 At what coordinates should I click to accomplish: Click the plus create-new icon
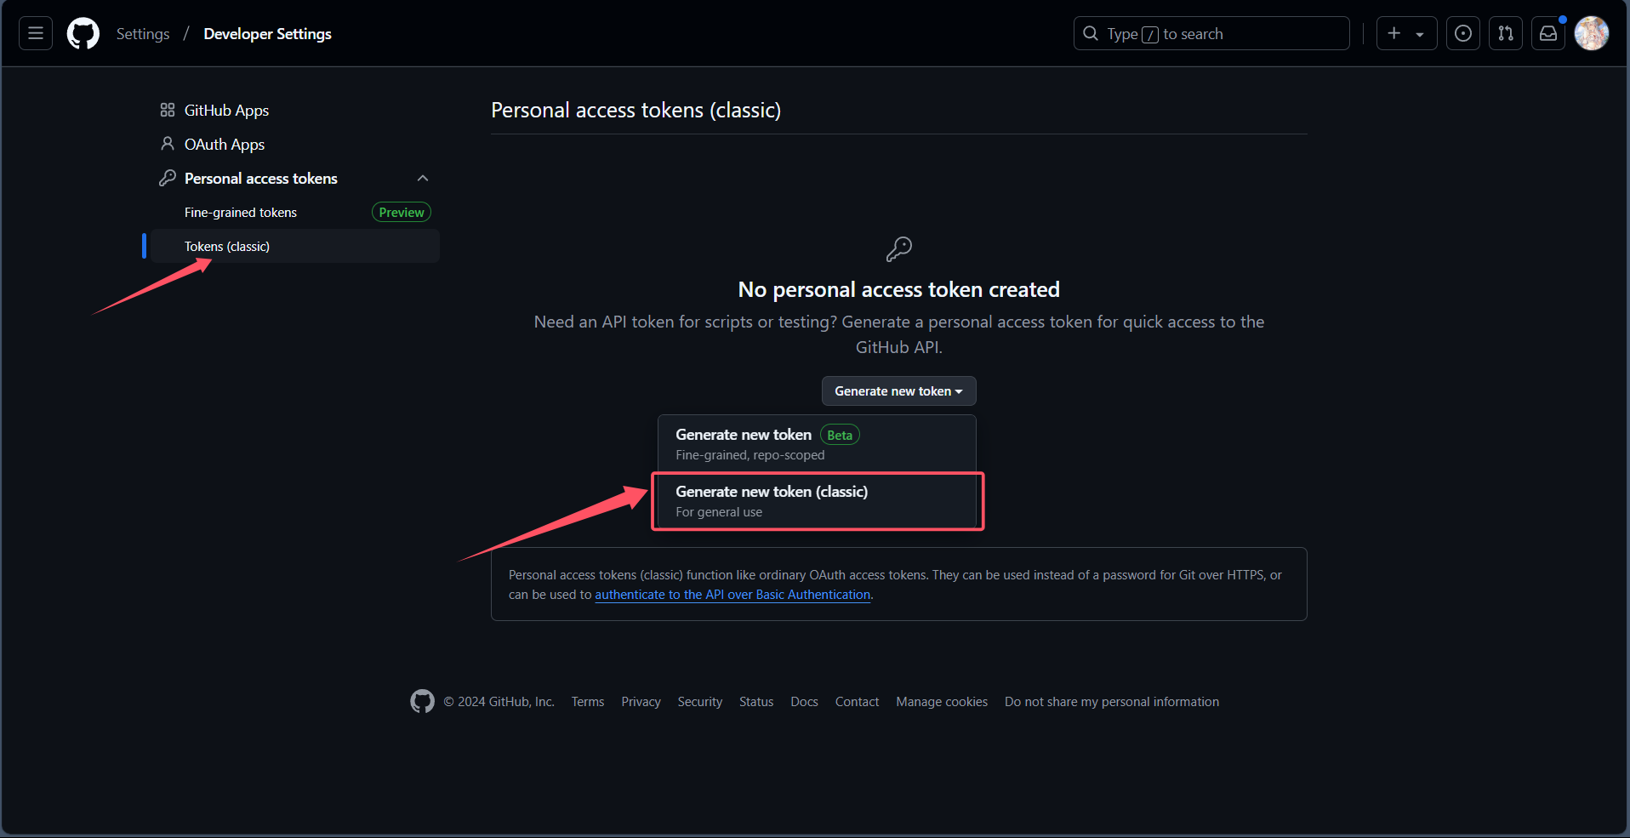pos(1393,33)
